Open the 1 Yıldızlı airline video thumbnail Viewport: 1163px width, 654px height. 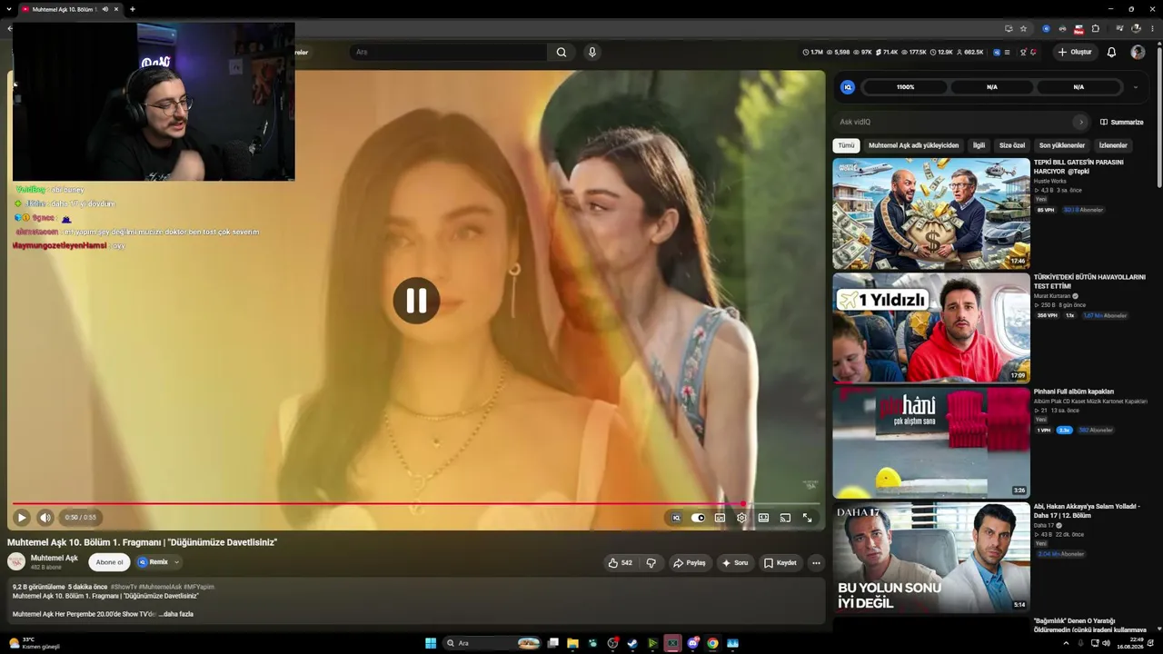tap(931, 328)
